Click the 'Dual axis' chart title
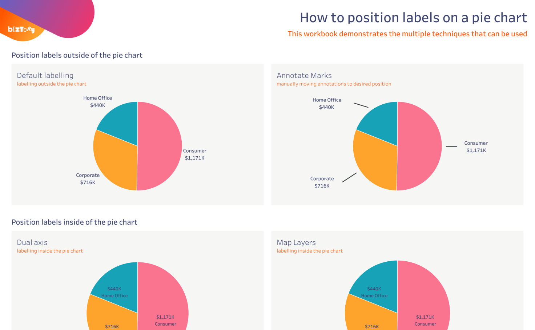535x330 pixels. [x=32, y=242]
